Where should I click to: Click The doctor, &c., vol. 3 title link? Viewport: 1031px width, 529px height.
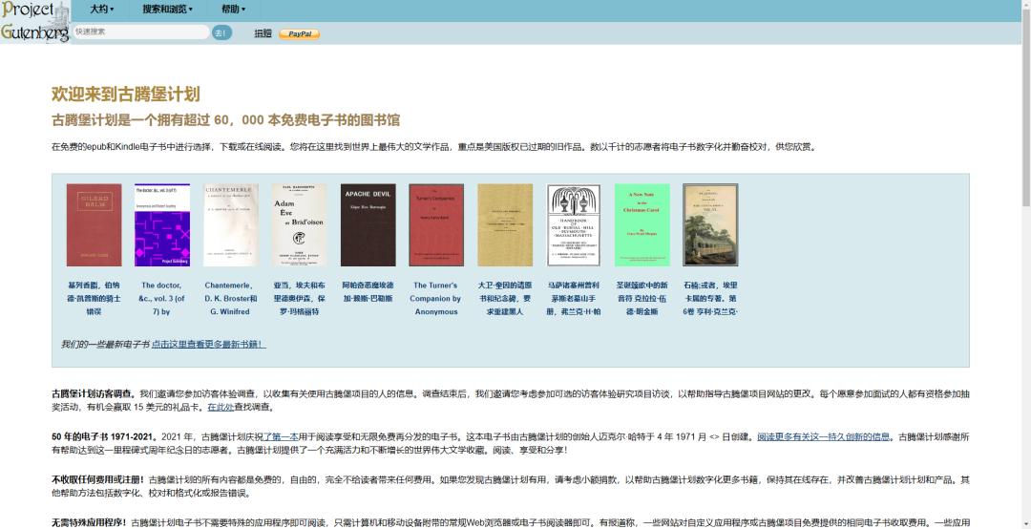point(161,299)
